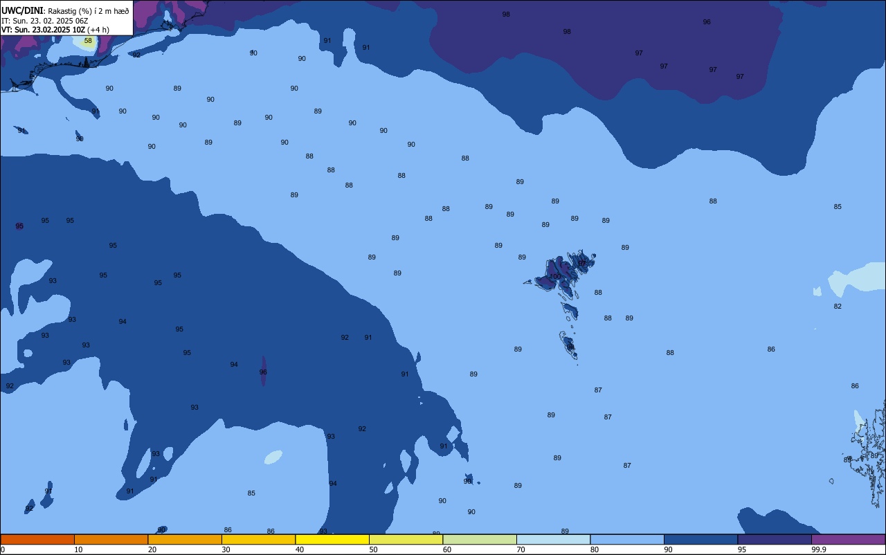The width and height of the screenshot is (886, 555).
Task: Click the legend scale label "20"
Action: click(152, 549)
